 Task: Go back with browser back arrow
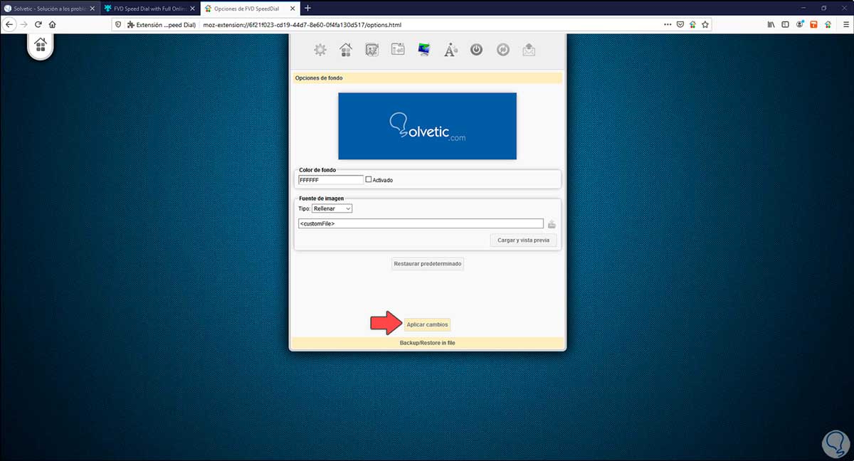tap(10, 24)
